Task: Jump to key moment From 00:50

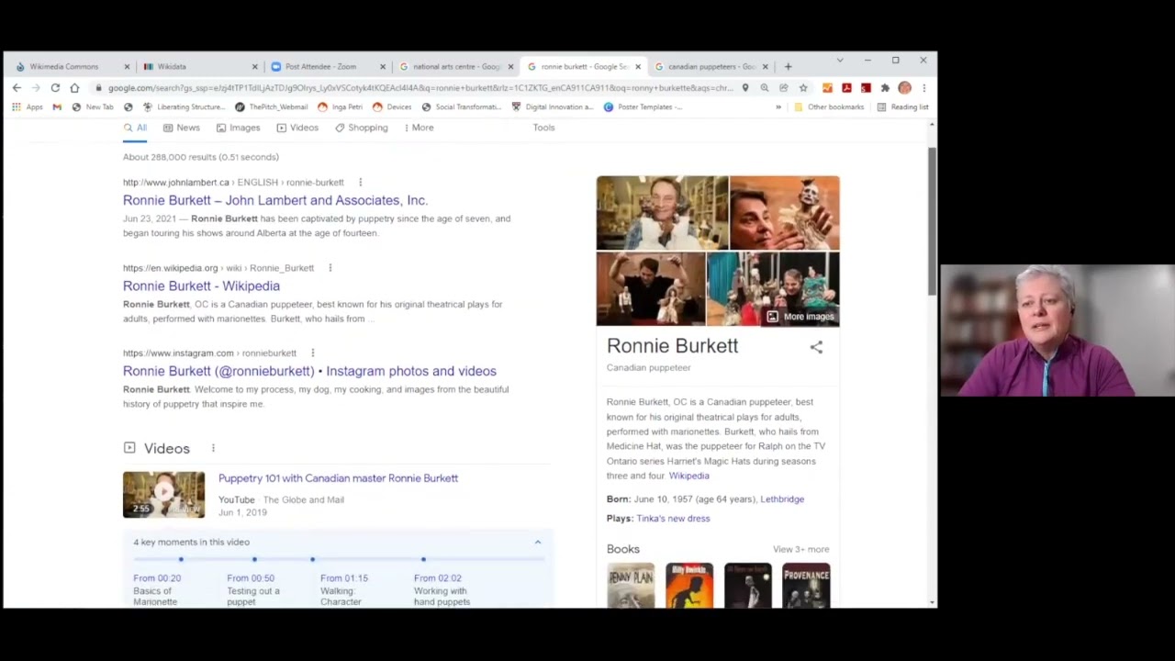Action: (251, 578)
